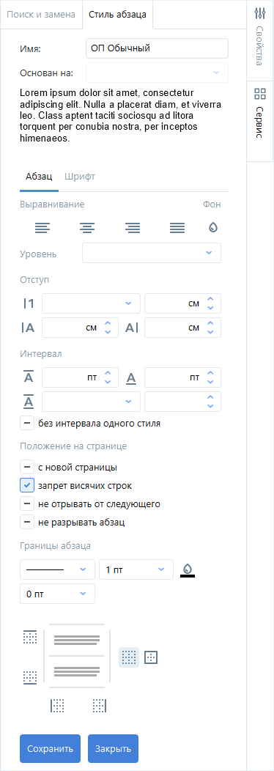Viewport: 274px width, 771px height.
Task: Open the Свойства side panel
Action: (x=260, y=40)
